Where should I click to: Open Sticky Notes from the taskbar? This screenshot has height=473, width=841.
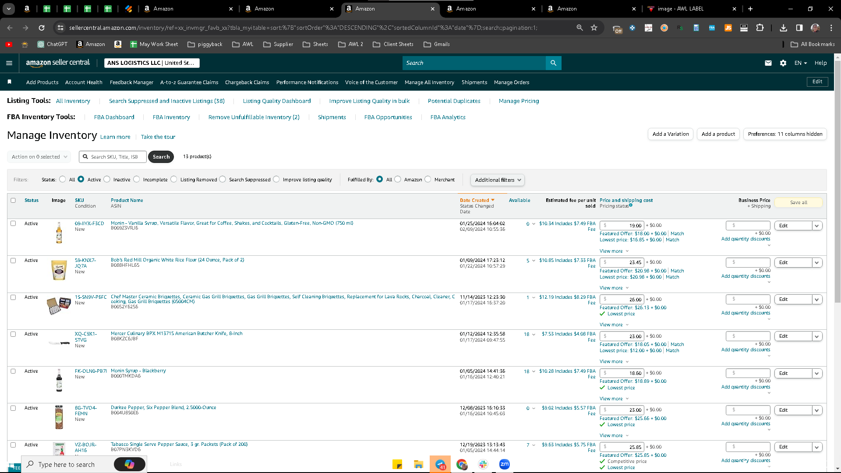click(x=397, y=464)
